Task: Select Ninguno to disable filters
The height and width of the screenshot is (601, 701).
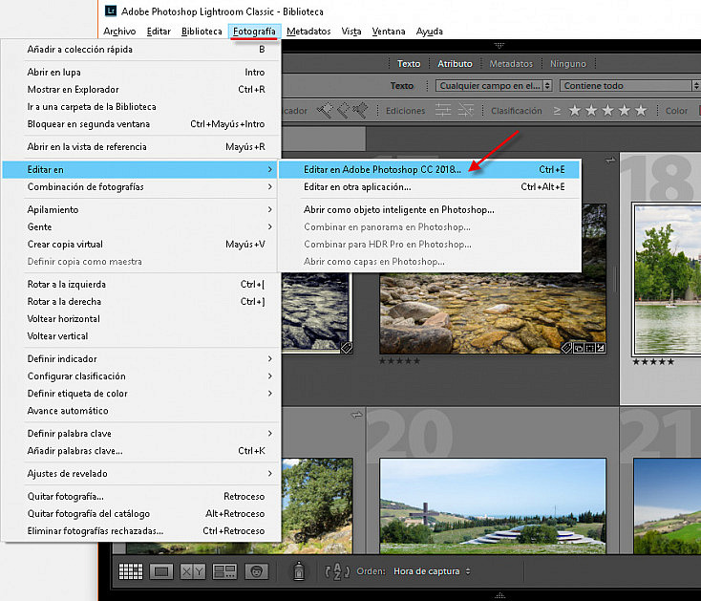Action: tap(568, 63)
